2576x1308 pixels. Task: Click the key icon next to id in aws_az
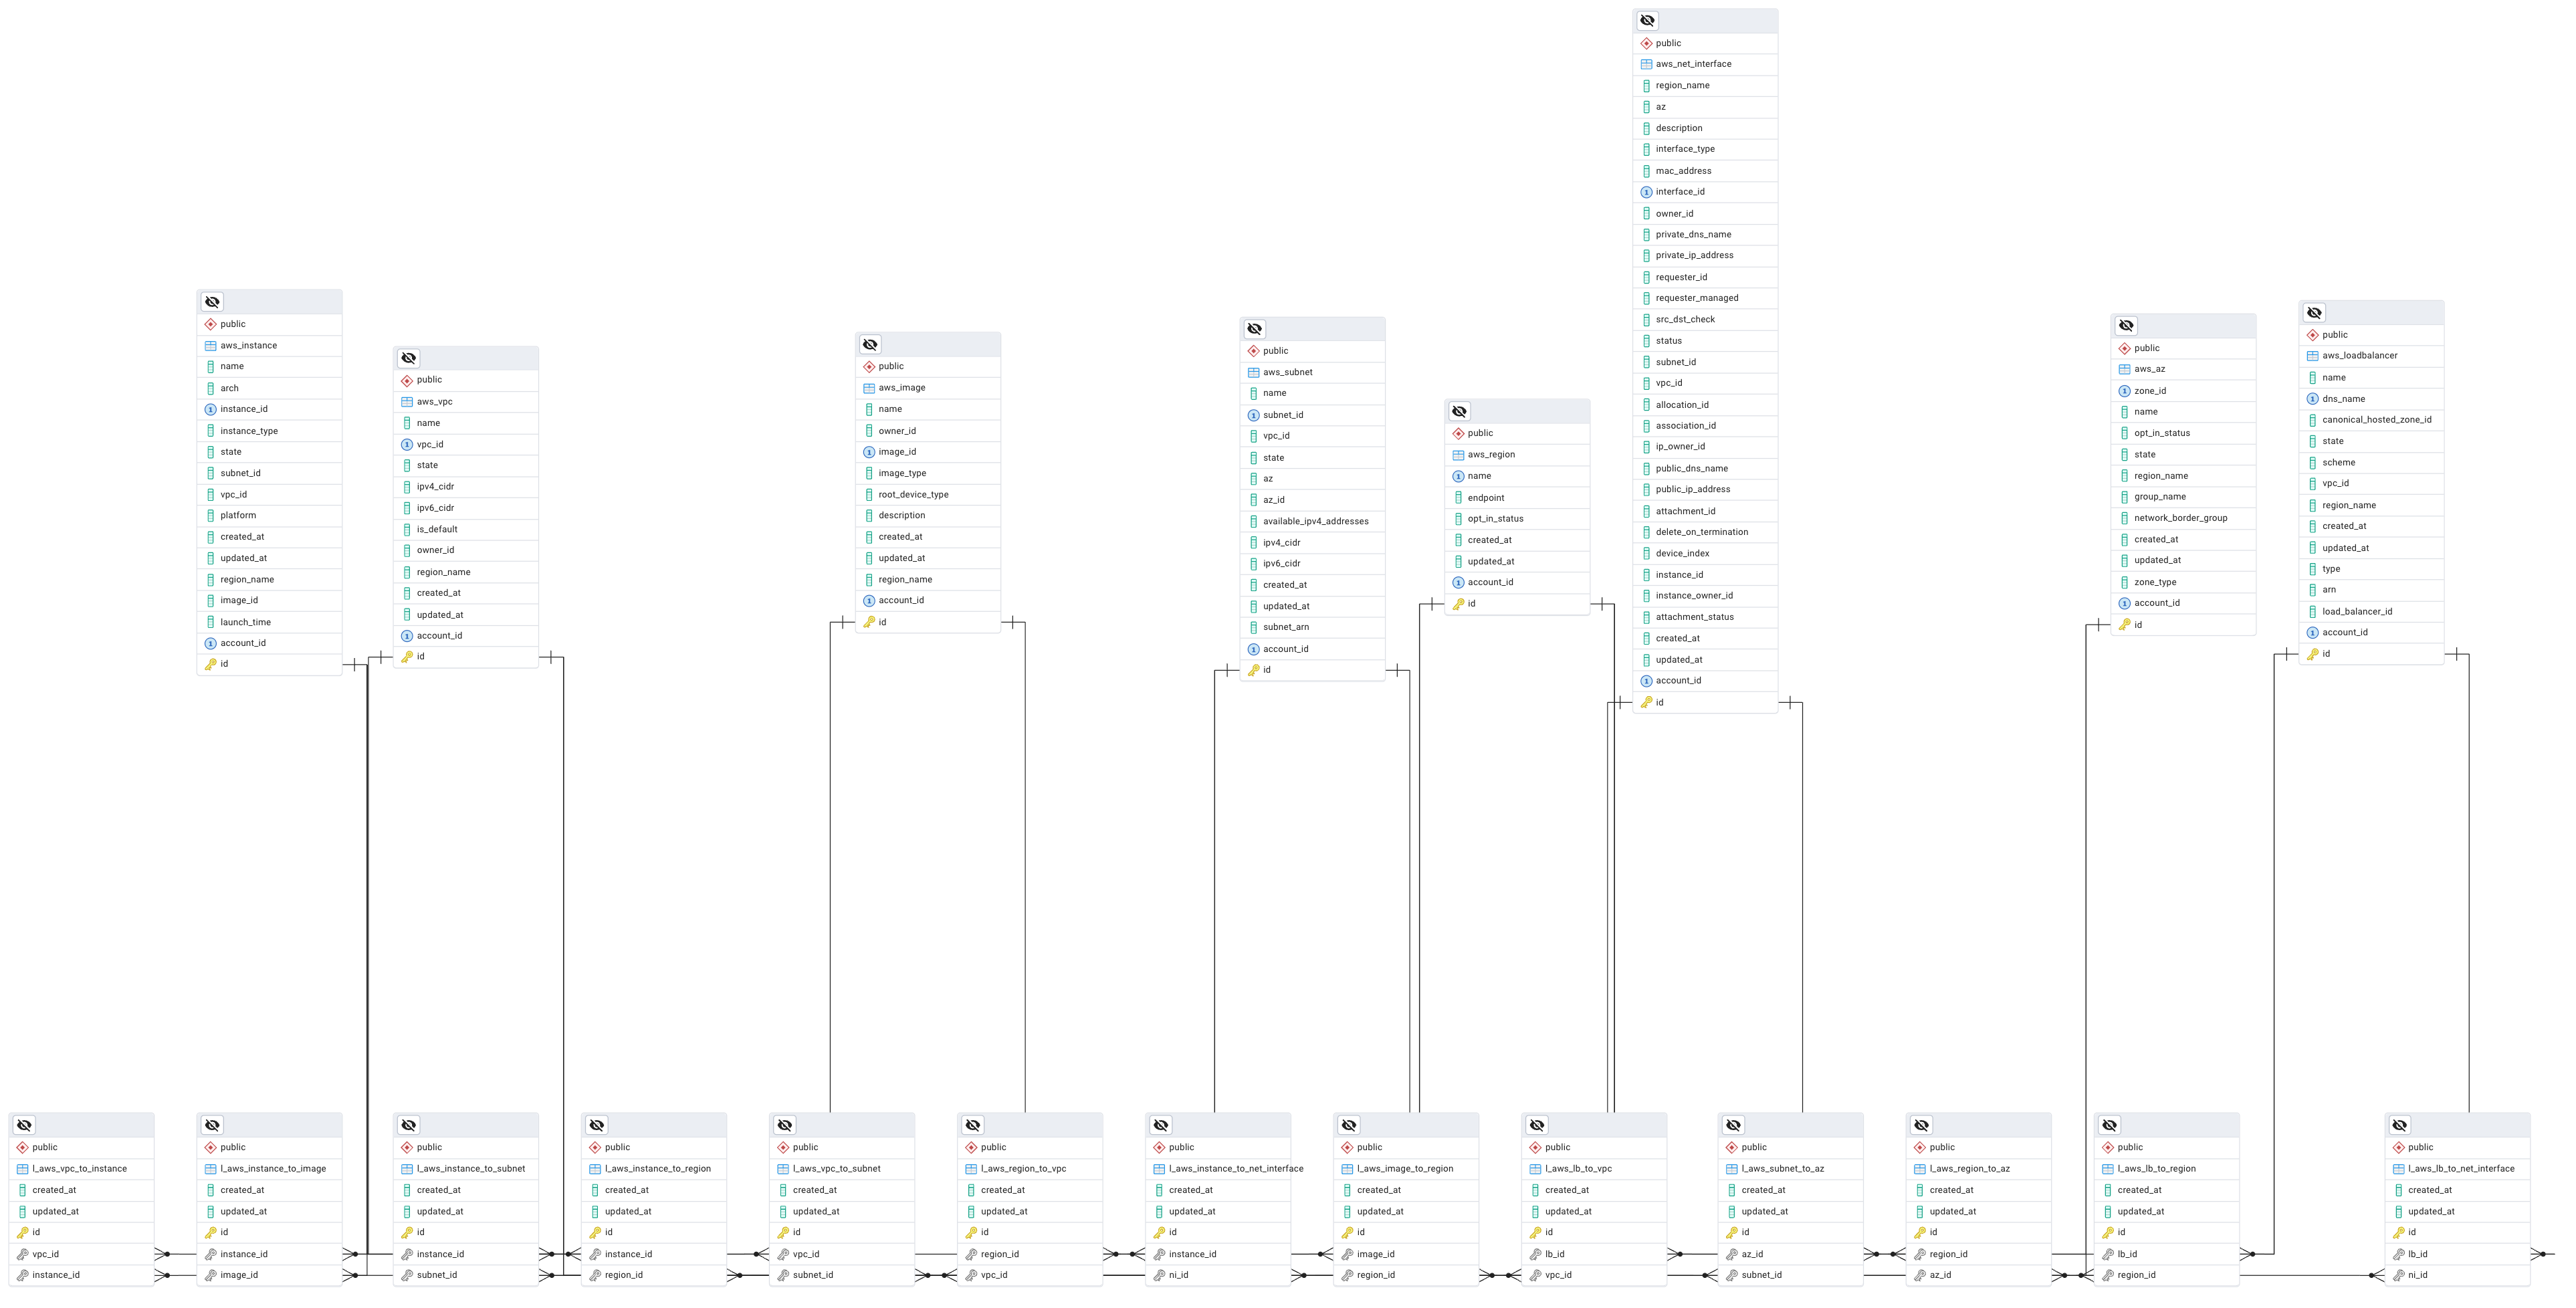click(x=2124, y=624)
